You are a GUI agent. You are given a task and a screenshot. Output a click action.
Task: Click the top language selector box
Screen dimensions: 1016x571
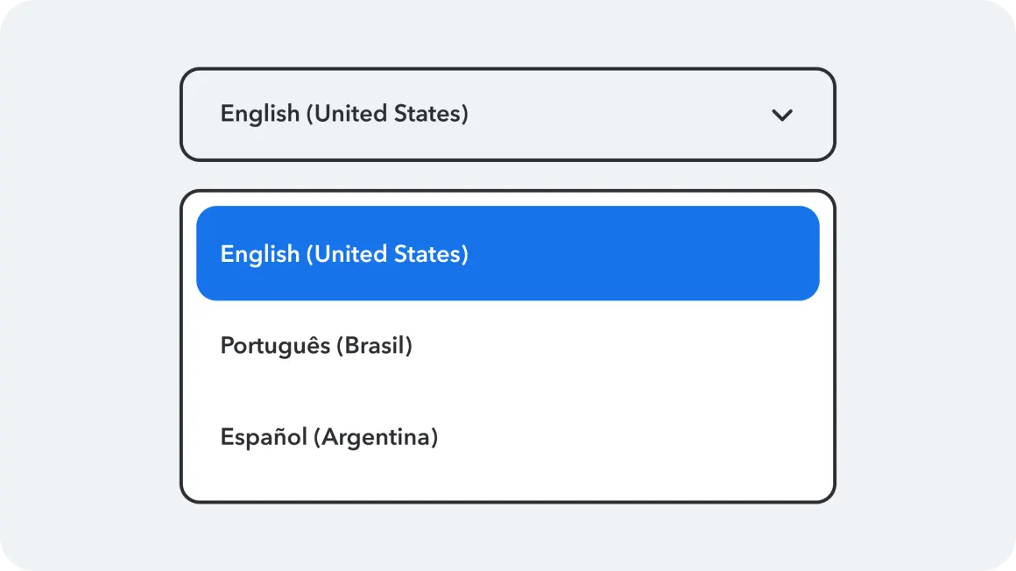coord(507,115)
